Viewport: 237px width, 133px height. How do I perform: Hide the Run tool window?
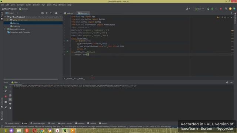[231, 82]
